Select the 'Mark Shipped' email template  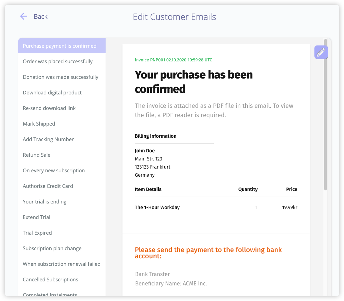tap(39, 124)
